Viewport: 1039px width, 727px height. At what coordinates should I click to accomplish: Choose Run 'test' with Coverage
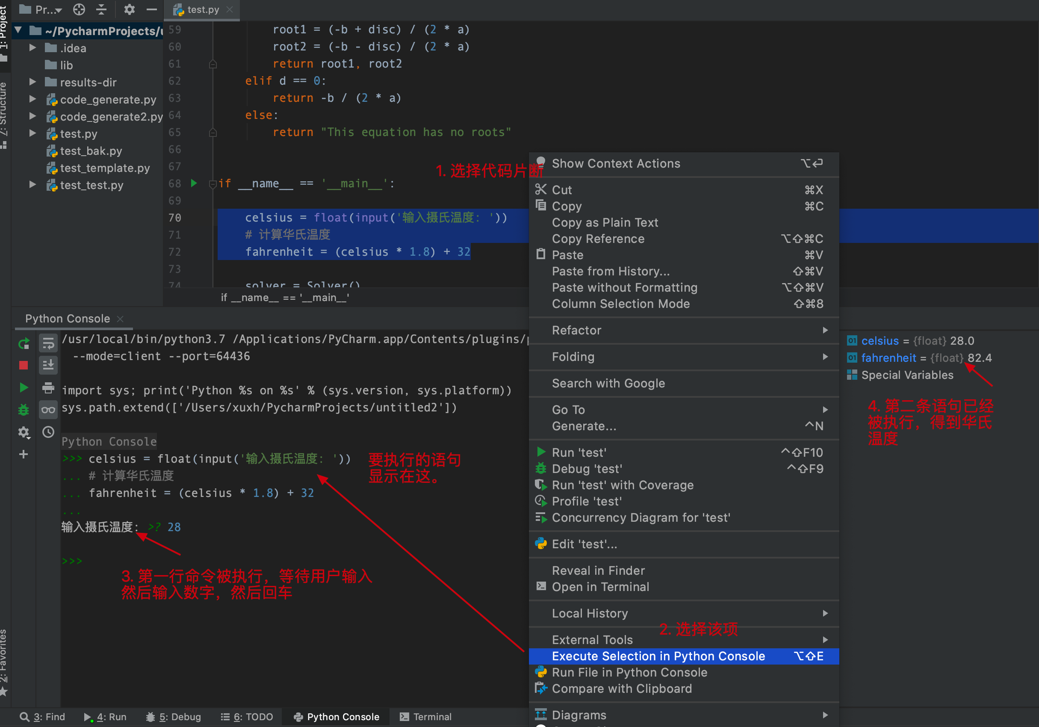(x=684, y=485)
